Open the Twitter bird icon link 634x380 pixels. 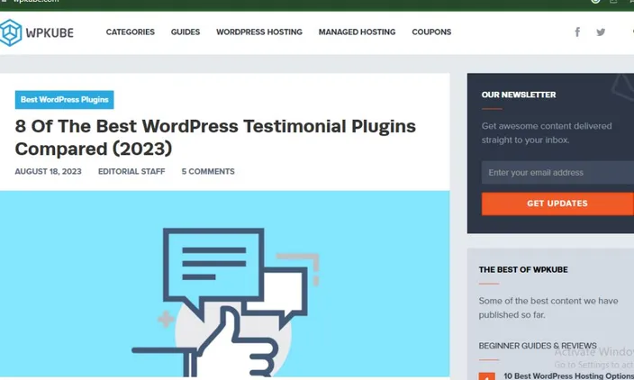601,32
